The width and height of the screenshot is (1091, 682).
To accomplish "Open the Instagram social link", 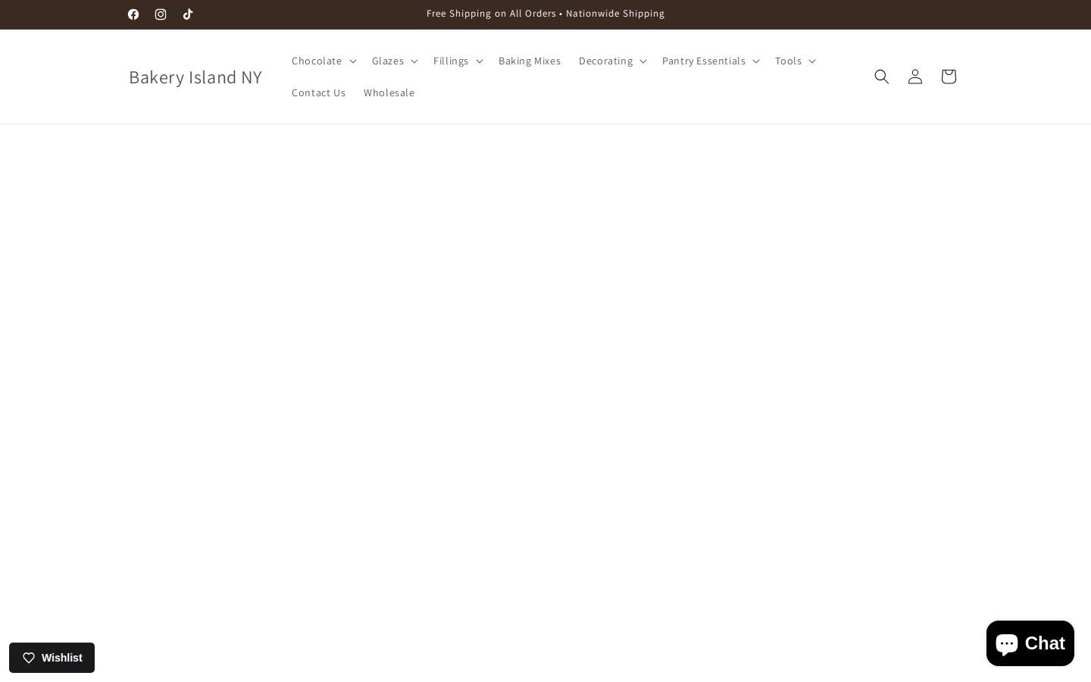I will coord(161,14).
